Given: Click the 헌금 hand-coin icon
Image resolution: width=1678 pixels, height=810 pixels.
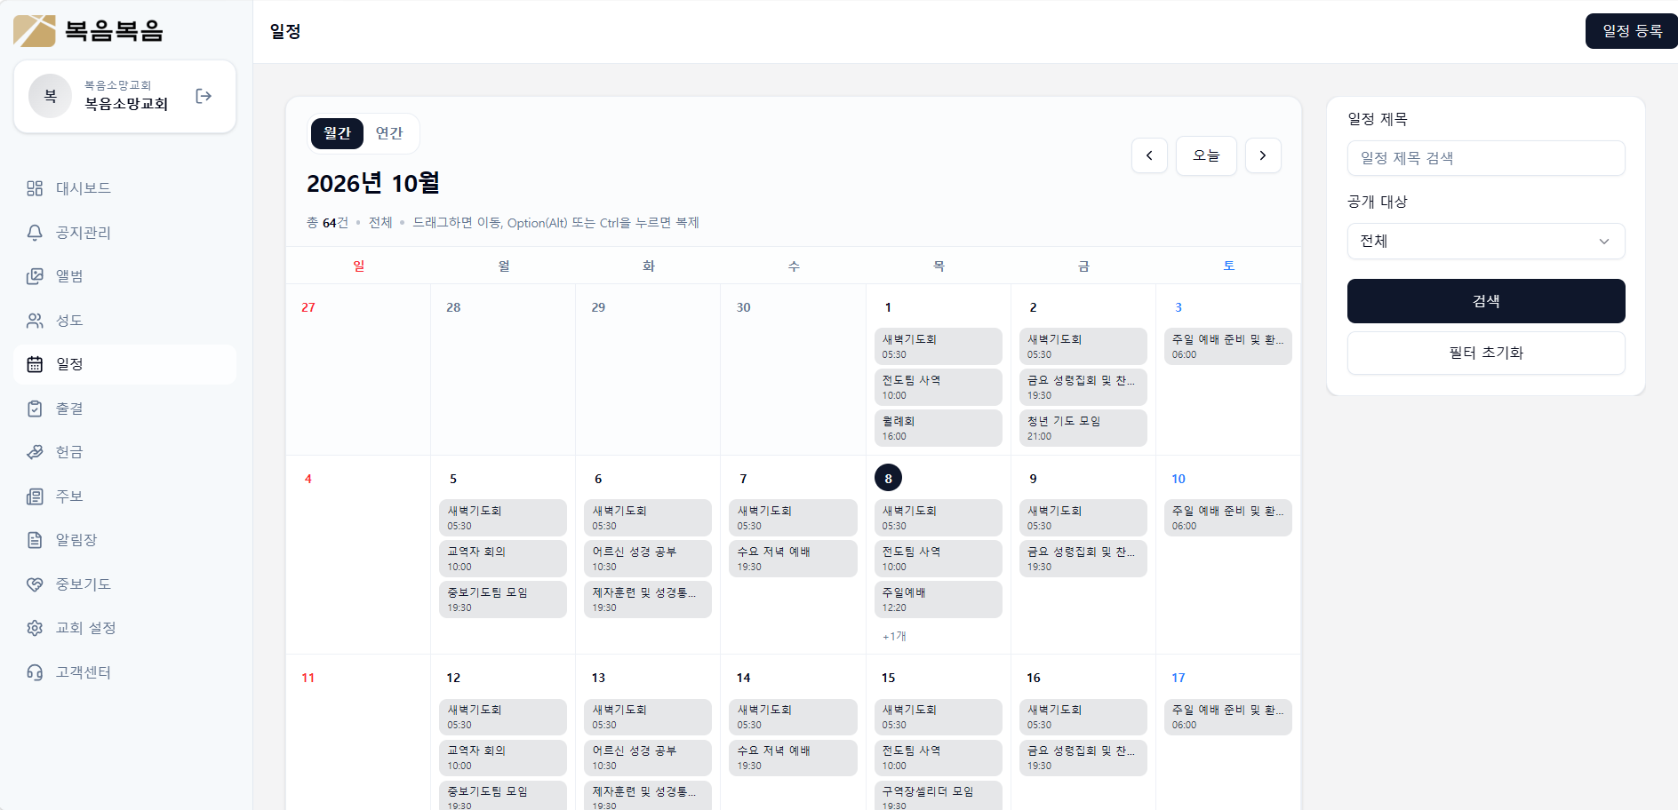Looking at the screenshot, I should 35,452.
